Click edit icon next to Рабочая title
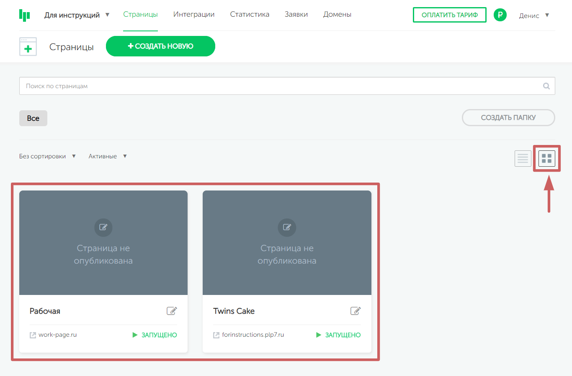This screenshot has height=376, width=572. pos(172,311)
